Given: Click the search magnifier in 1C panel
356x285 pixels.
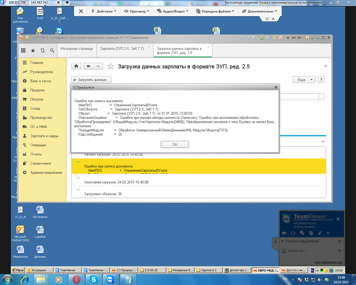Looking at the screenshot, I should pyautogui.click(x=52, y=50).
